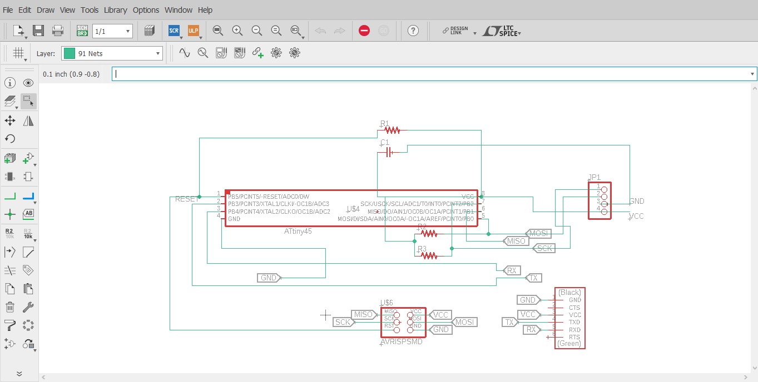The width and height of the screenshot is (758, 382).
Task: Switch to board with SCH/BRD icon
Action: pos(82,31)
